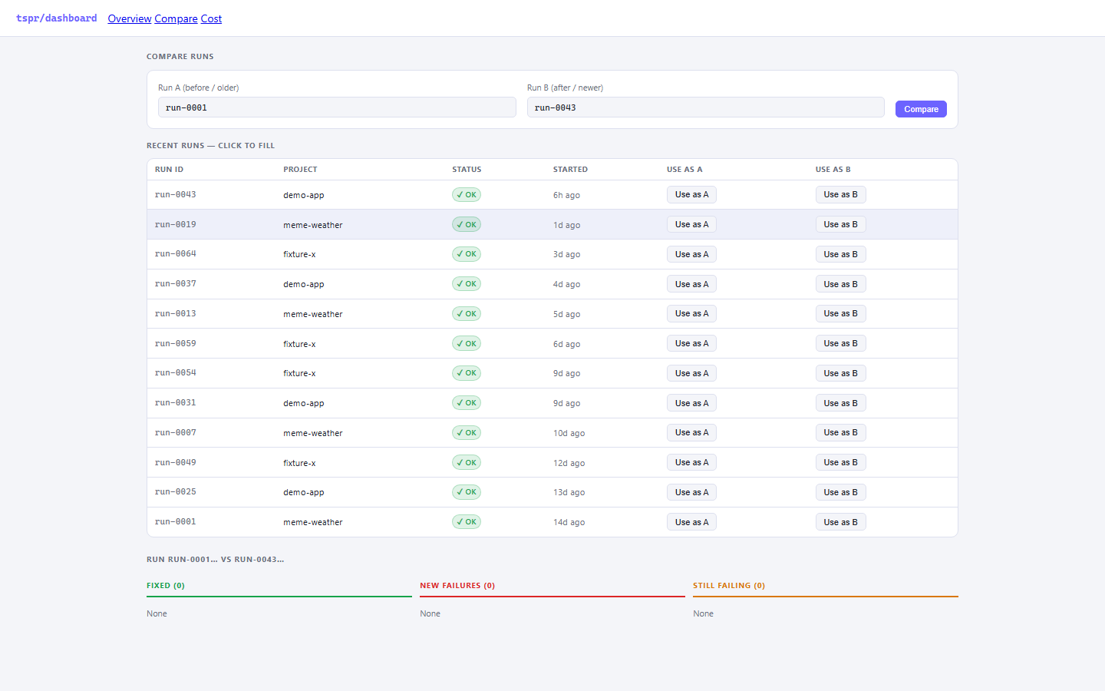The width and height of the screenshot is (1105, 691).
Task: Click the OK status badge for run-0049
Action: [x=467, y=462]
